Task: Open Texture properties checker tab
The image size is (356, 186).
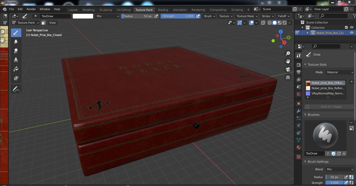Action: click(x=299, y=157)
